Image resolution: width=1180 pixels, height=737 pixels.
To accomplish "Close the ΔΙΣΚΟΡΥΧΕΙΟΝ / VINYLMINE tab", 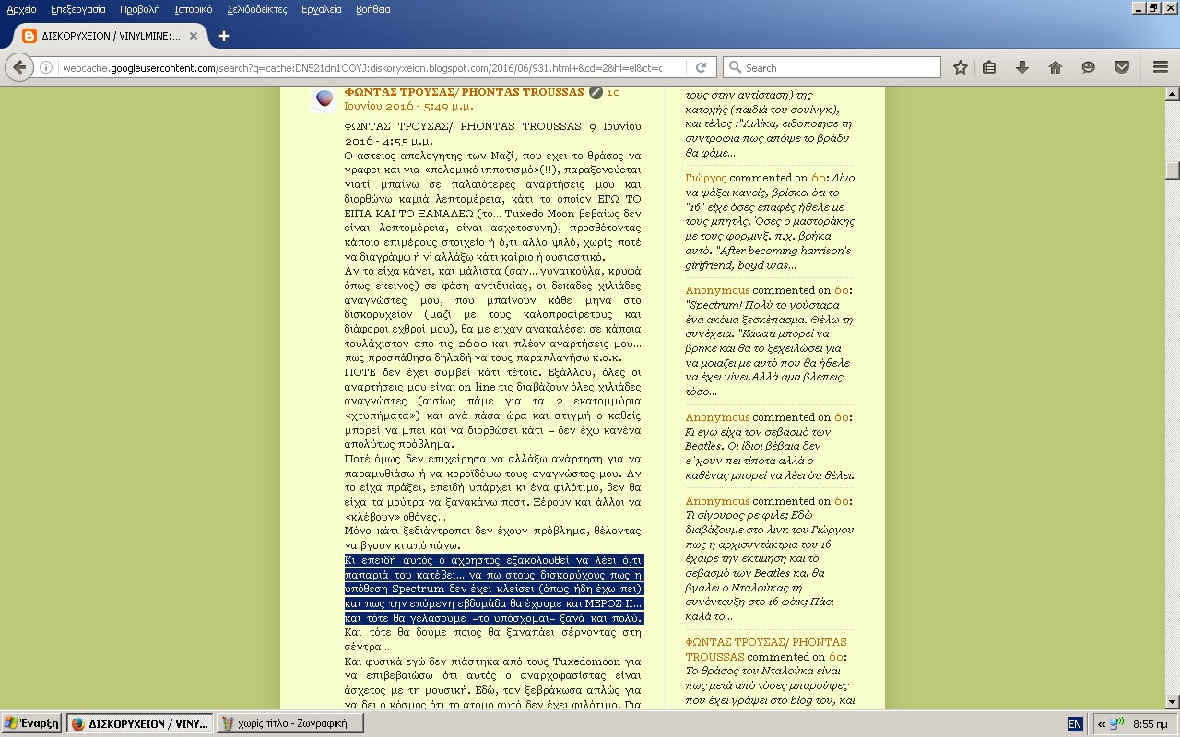I will [x=194, y=36].
